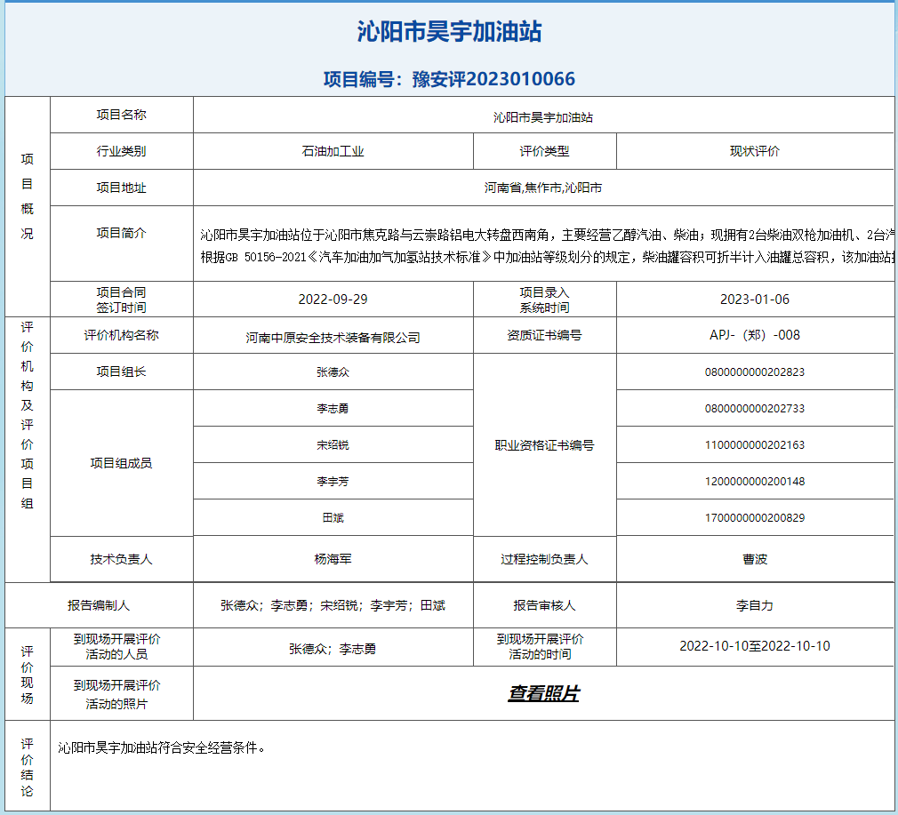Select certificate number 1700000000200829
The width and height of the screenshot is (898, 815).
755,517
